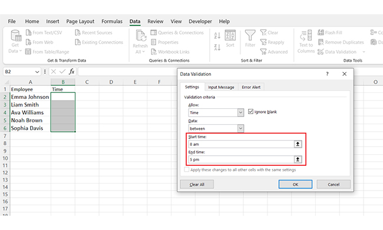
Task: Open Queries & Connections pane
Action: [x=177, y=32]
